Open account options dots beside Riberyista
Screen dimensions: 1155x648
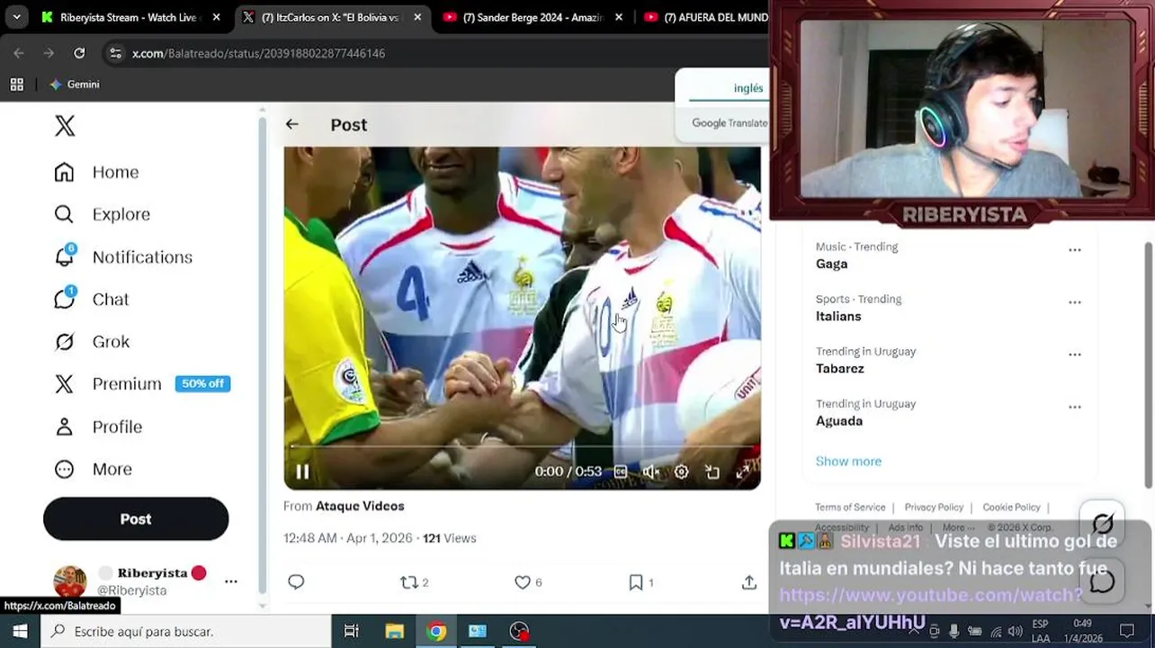pos(231,581)
